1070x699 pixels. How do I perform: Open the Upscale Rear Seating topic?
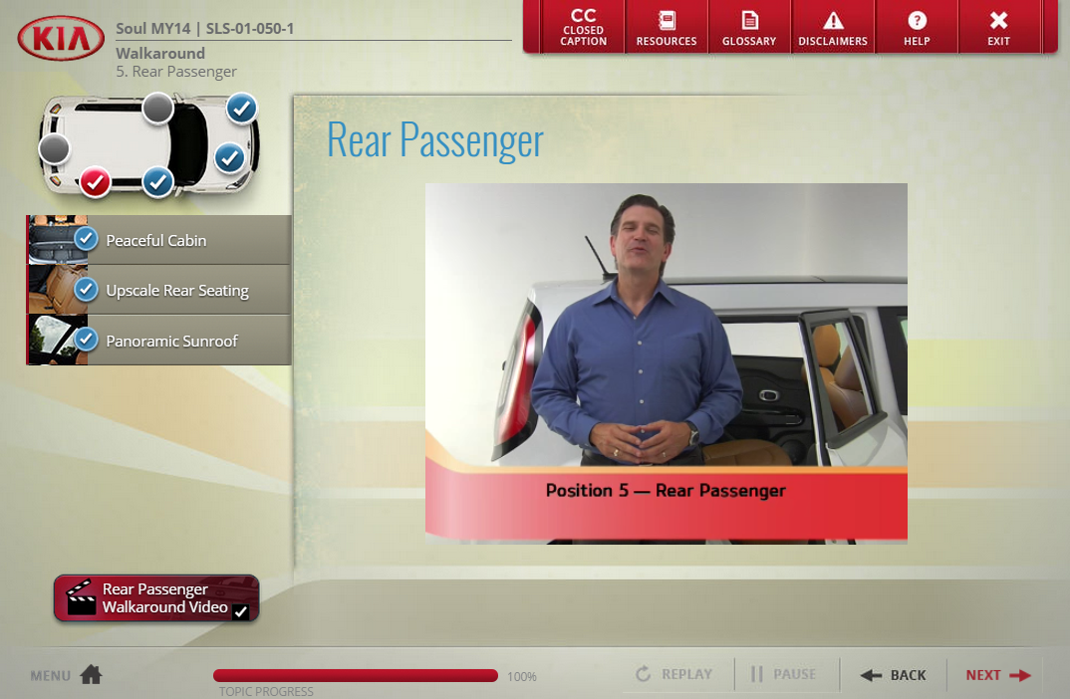159,290
